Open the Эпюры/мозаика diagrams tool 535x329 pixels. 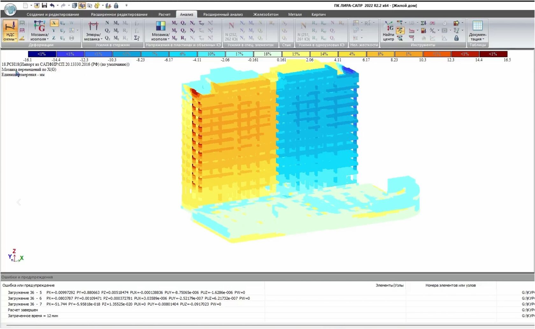[x=93, y=31]
